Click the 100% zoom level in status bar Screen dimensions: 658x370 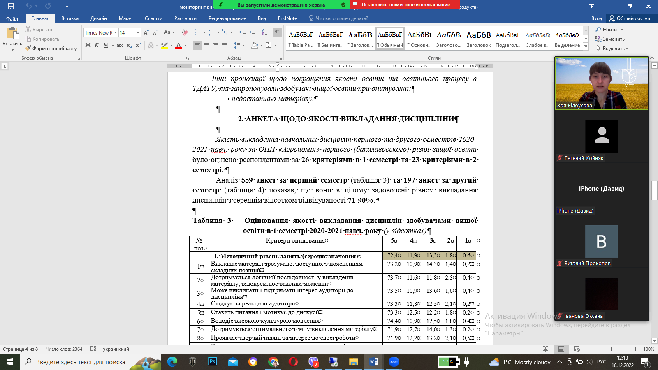pos(649,349)
